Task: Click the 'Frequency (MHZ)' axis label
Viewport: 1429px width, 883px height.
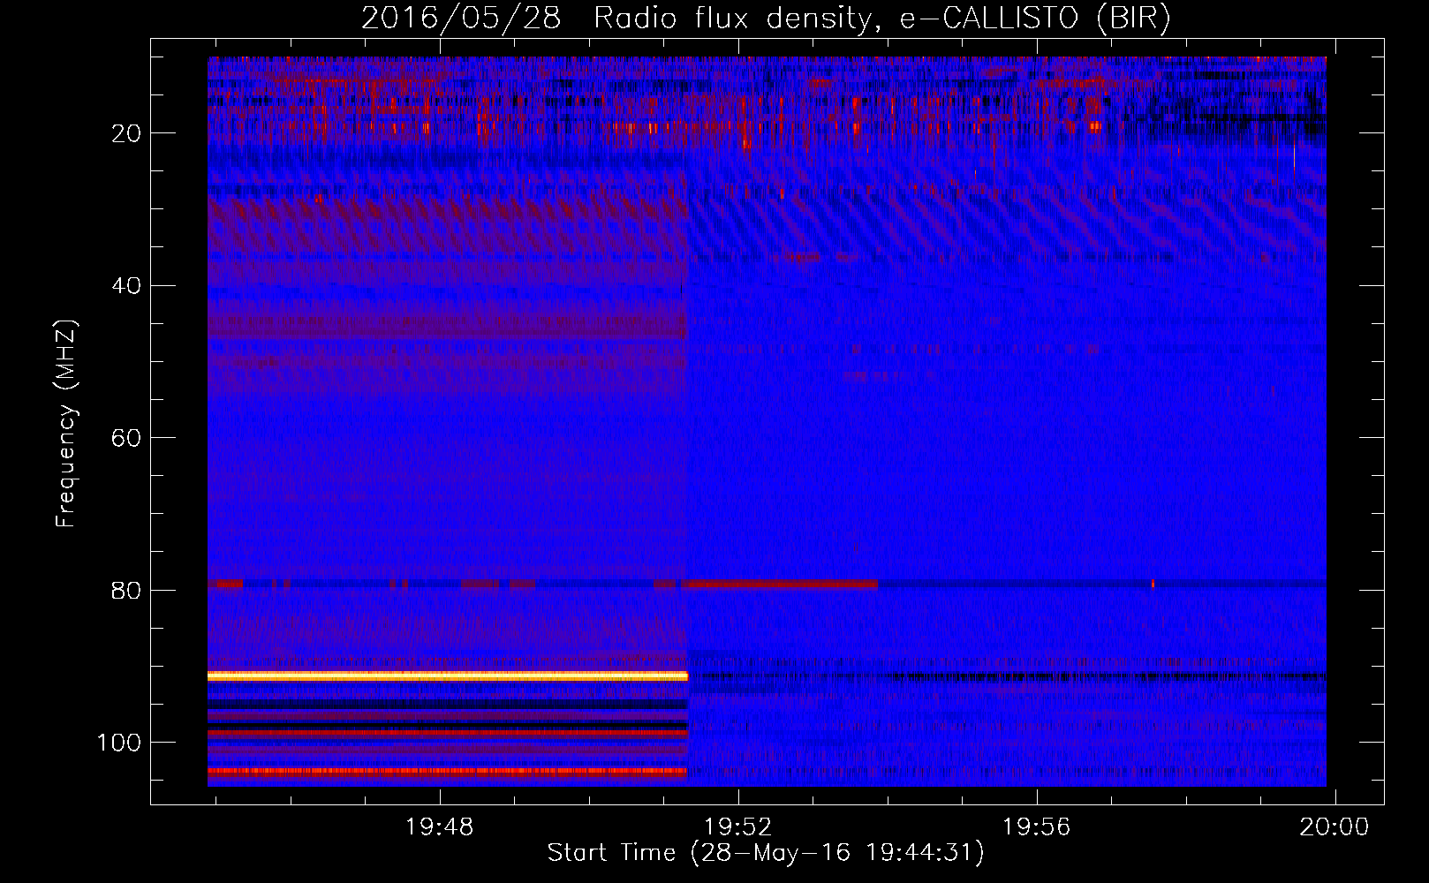Action: tap(66, 424)
